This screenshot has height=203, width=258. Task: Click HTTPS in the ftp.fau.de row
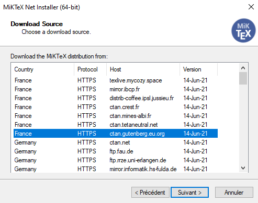coord(87,151)
